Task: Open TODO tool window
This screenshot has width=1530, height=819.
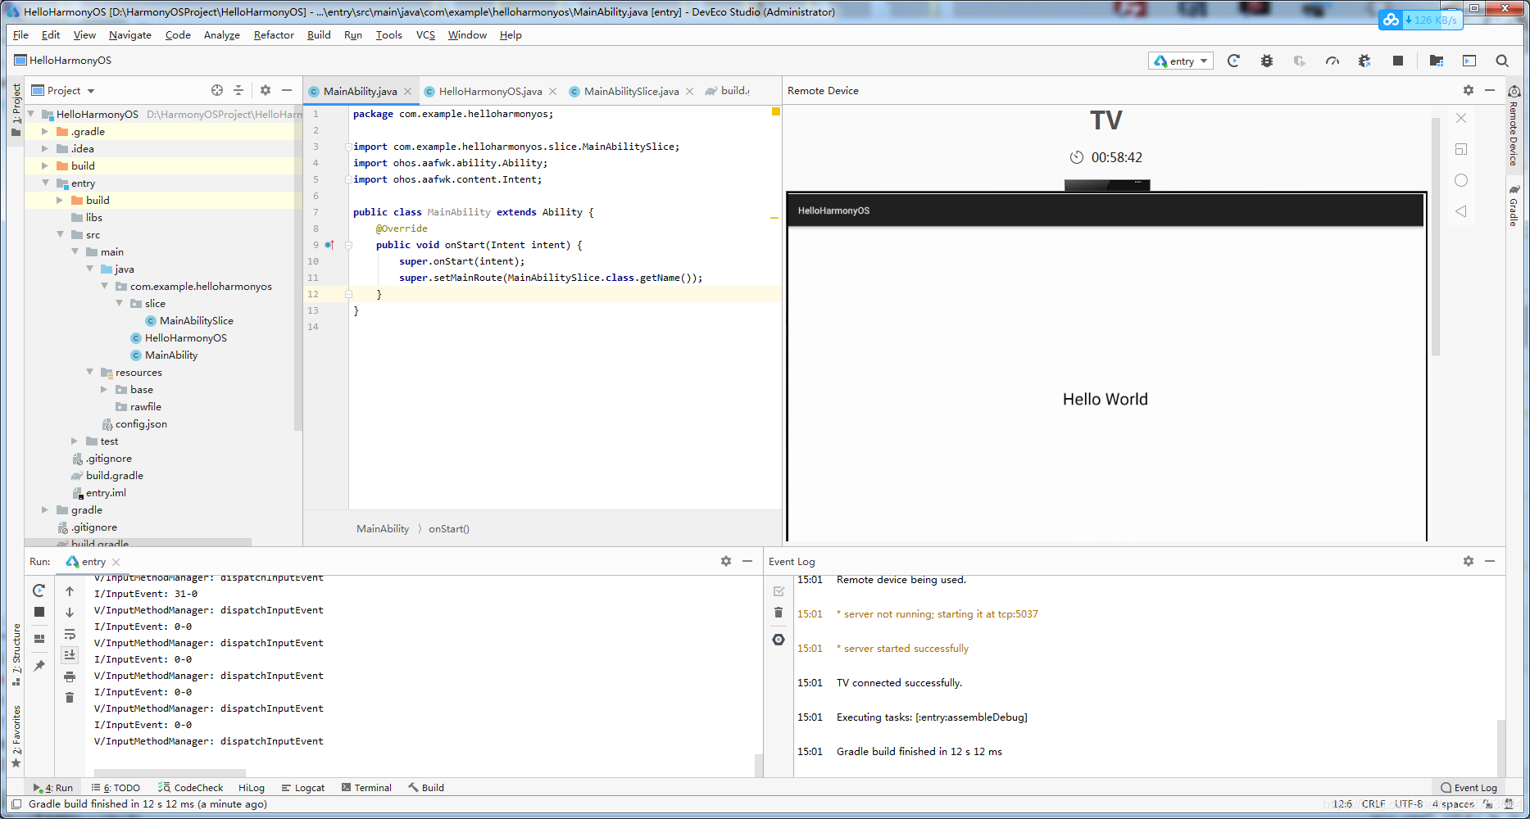Action: pyautogui.click(x=116, y=788)
